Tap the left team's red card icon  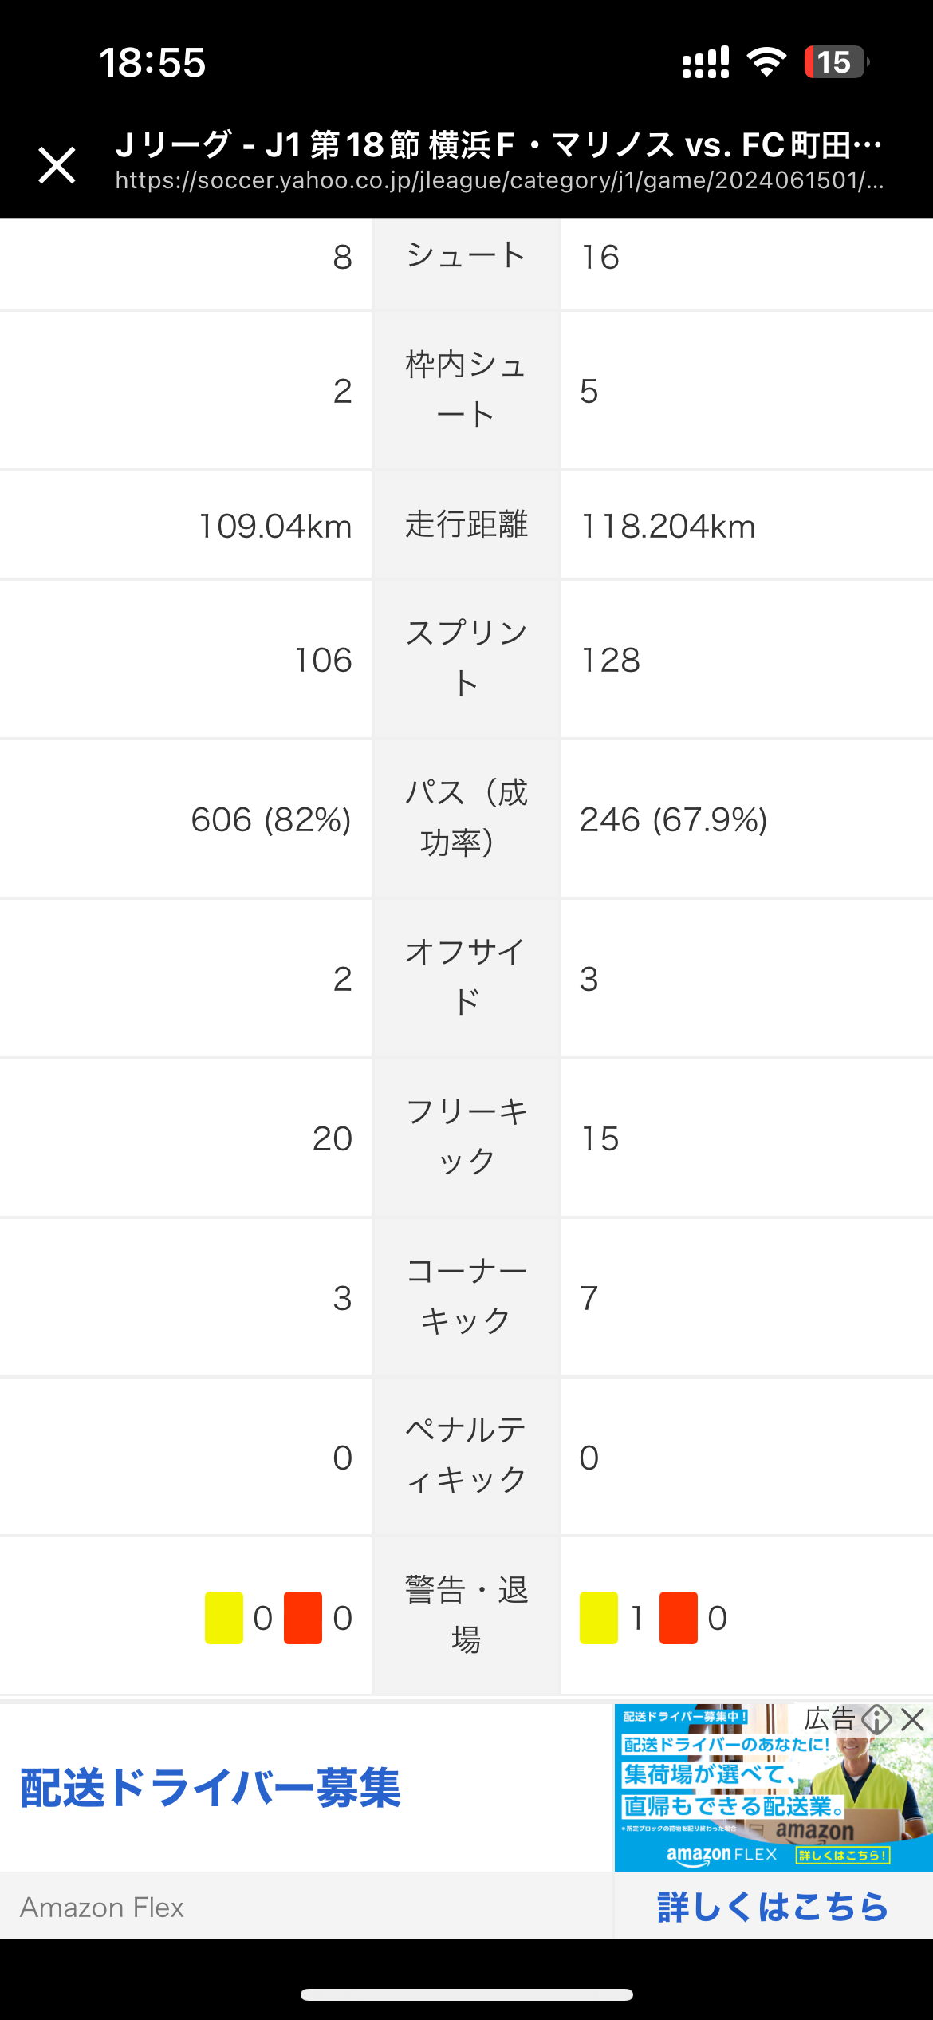click(303, 1618)
